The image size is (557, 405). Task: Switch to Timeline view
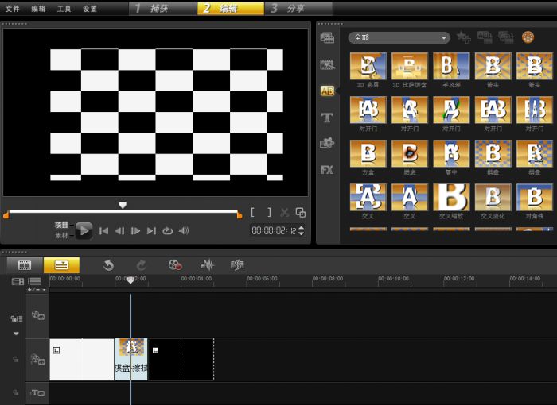coord(61,265)
